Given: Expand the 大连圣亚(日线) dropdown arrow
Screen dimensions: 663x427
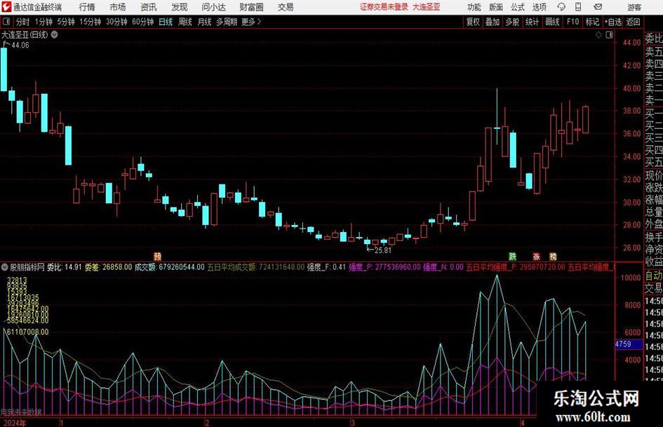Looking at the screenshot, I should point(54,34).
